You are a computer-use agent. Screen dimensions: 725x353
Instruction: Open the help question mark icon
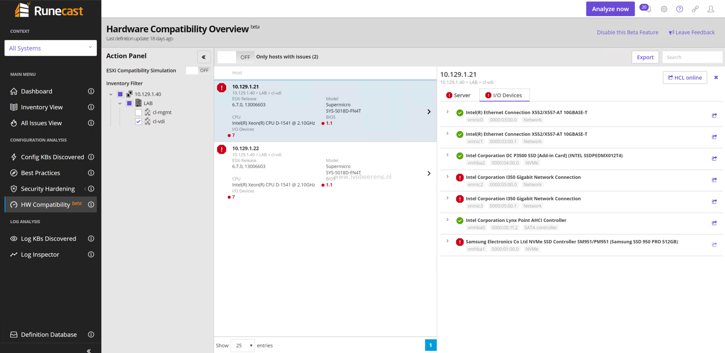(680, 9)
